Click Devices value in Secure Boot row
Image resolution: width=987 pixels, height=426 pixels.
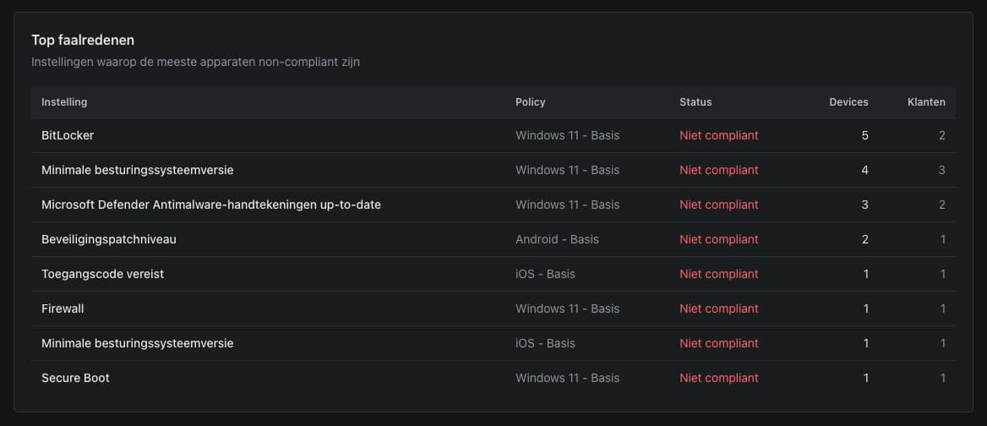click(x=865, y=378)
